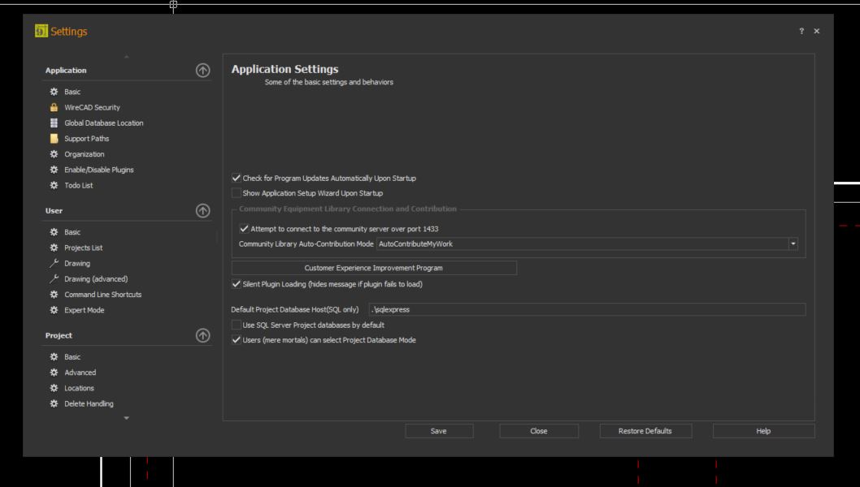Click the Help button at the bottom

click(763, 431)
